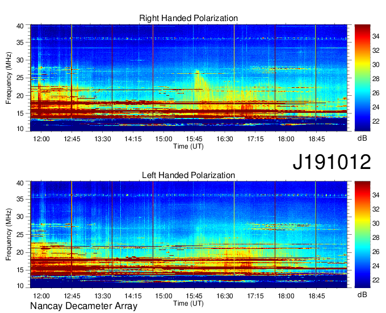Click the 40 MHz tick on the Left Handed plot
Image resolution: width=386 pixels, height=313 pixels.
tap(20, 183)
